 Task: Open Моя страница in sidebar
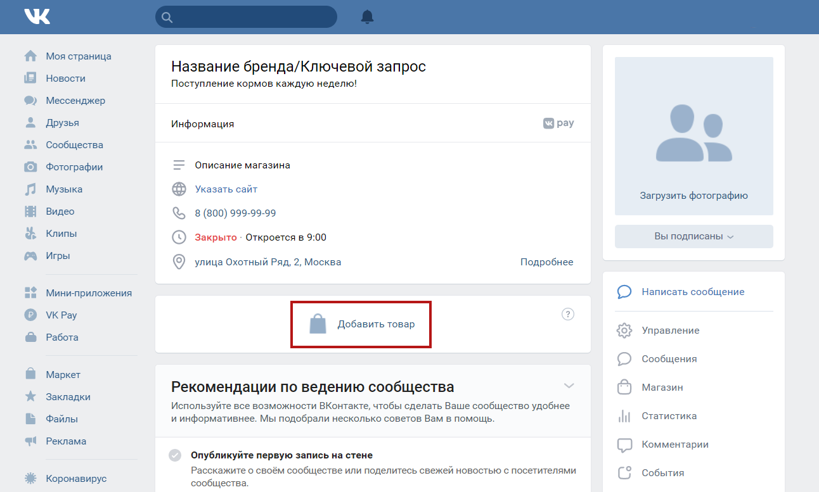point(79,56)
